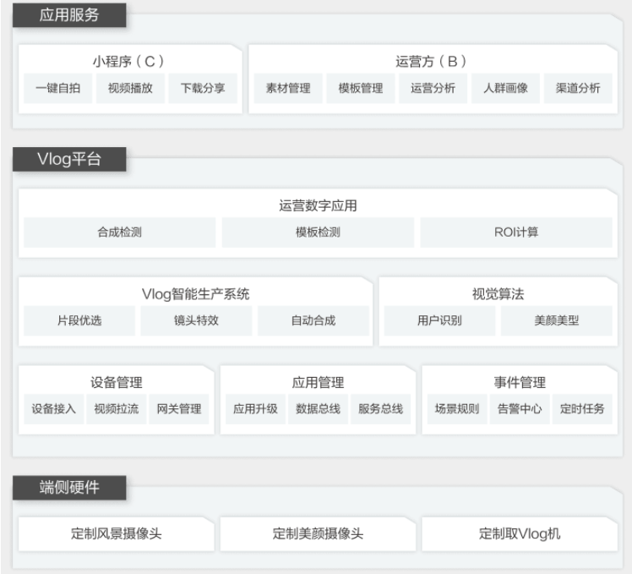Click the Vlog智能生产系统 title
The width and height of the screenshot is (632, 574).
click(195, 294)
